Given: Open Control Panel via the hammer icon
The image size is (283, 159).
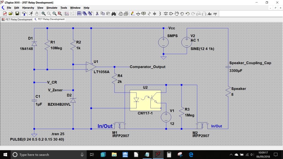Looking at the screenshot, I should coord(24,14).
